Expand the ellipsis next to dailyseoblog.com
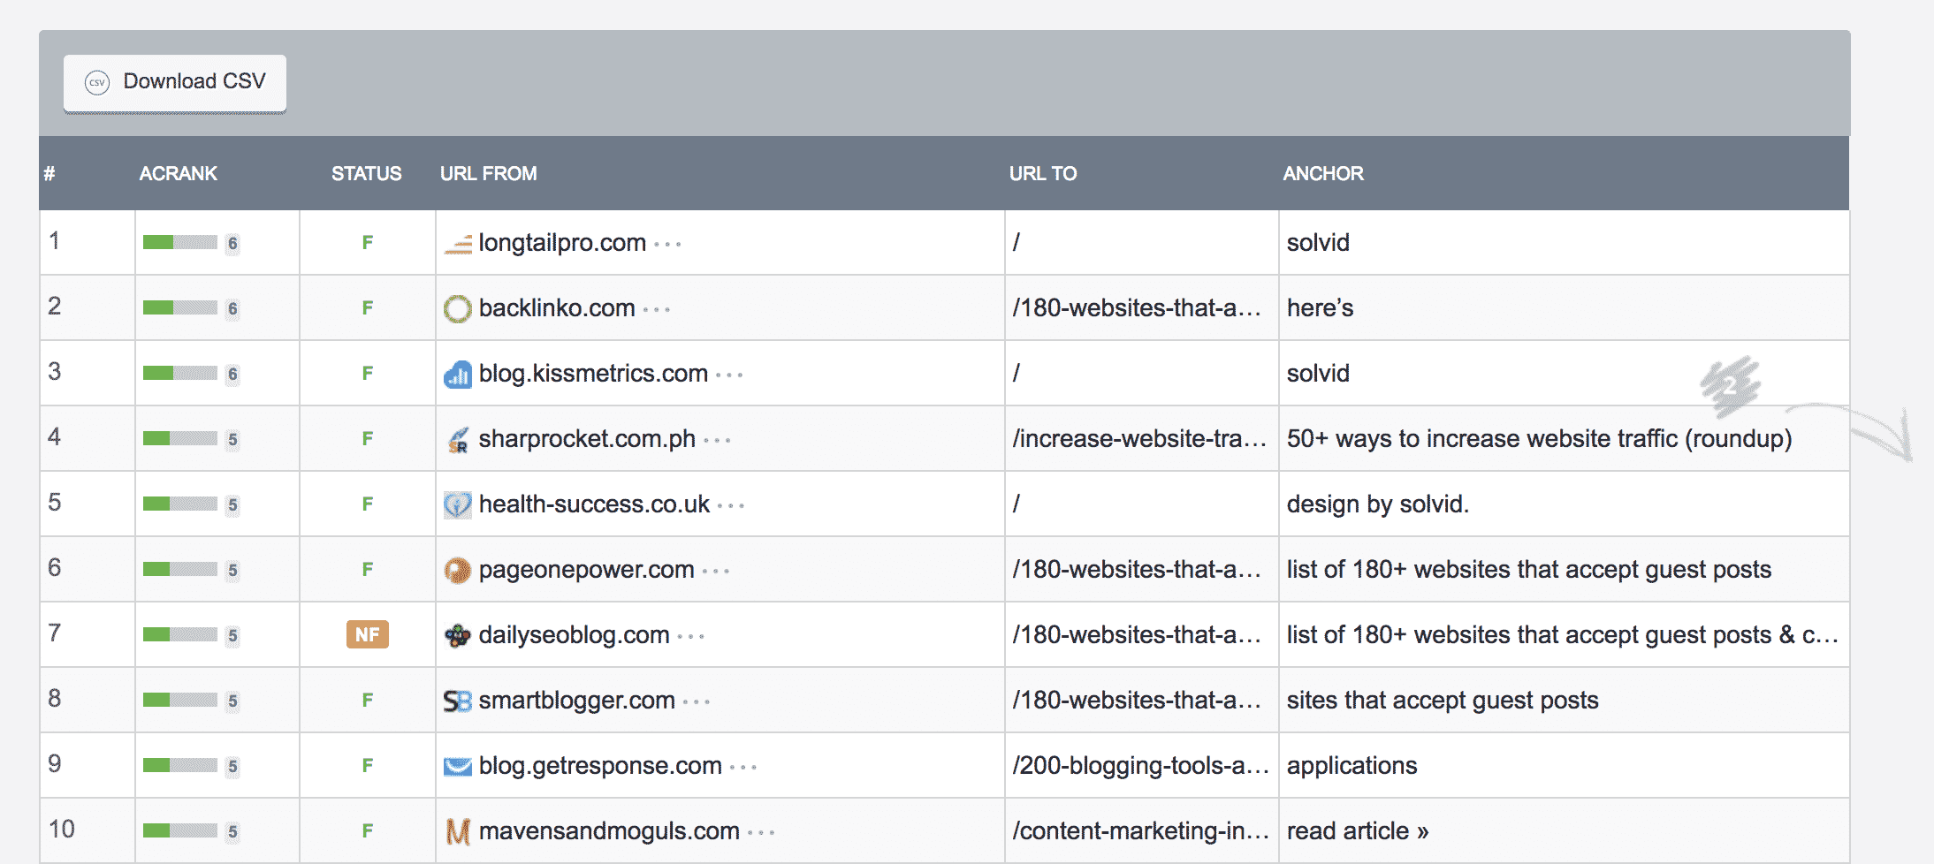 [690, 637]
